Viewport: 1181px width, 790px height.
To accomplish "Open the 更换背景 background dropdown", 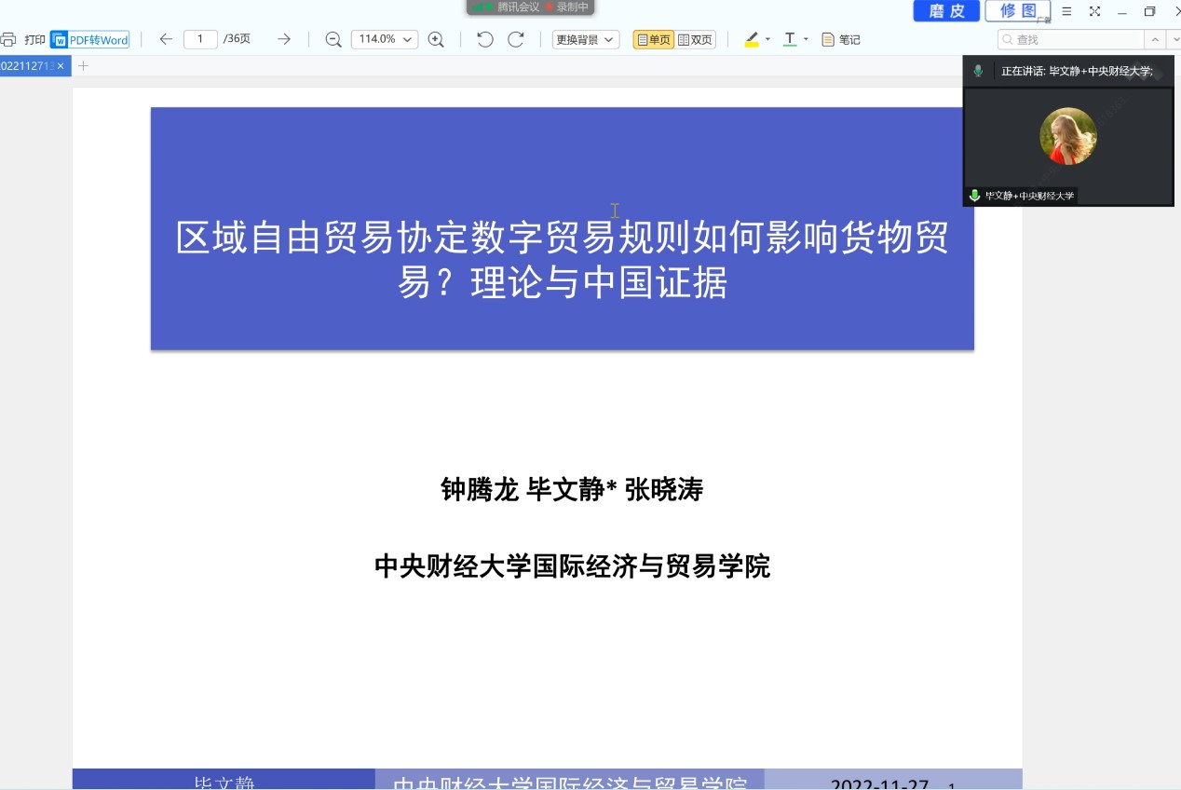I will point(585,39).
